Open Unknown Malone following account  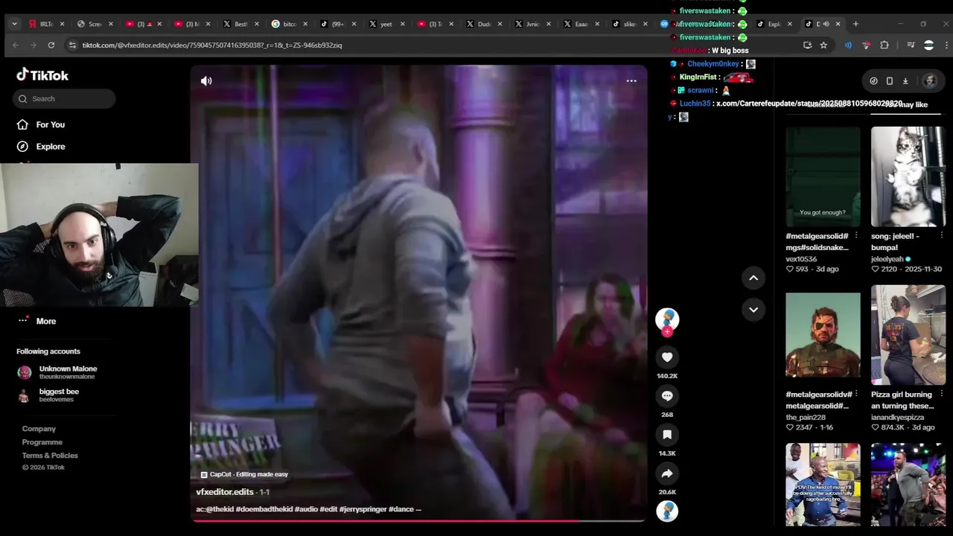57,372
